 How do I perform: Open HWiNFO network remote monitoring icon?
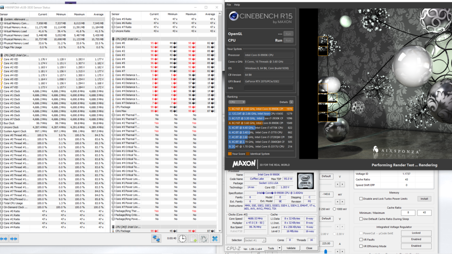click(x=156, y=239)
